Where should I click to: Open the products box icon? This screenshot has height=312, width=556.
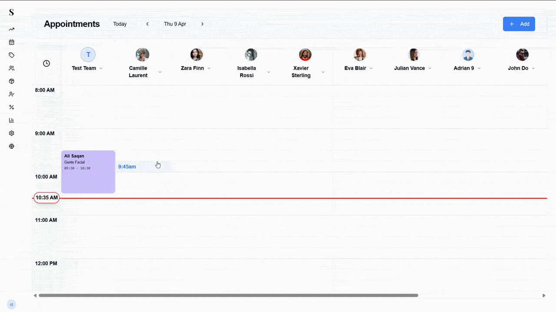[11, 81]
